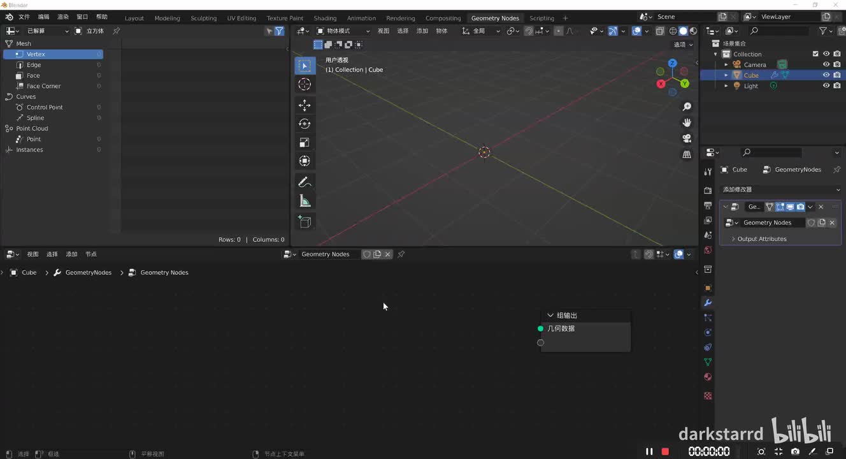This screenshot has width=846, height=459.
Task: Toggle modifier show in render camera icon
Action: tap(800, 207)
